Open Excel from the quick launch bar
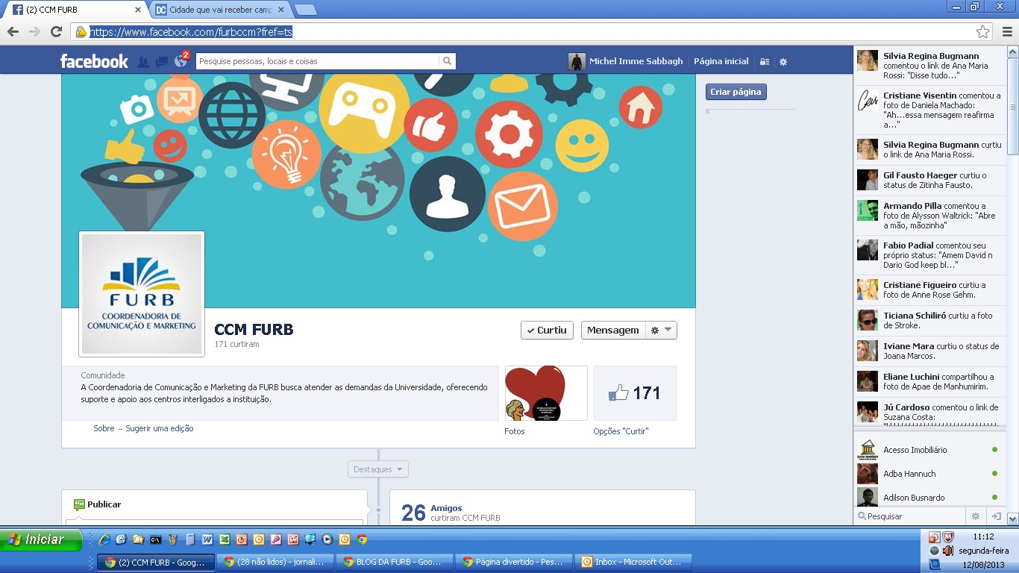Screen dimensions: 1019x573 (x=224, y=539)
